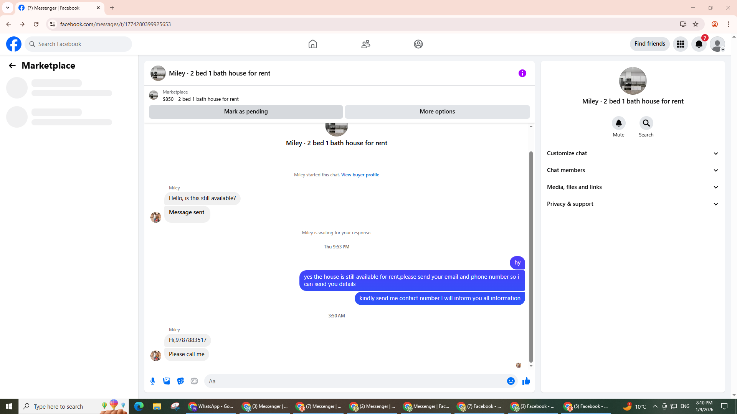The width and height of the screenshot is (737, 414).
Task: Open the emoji picker in message box
Action: pos(511,381)
